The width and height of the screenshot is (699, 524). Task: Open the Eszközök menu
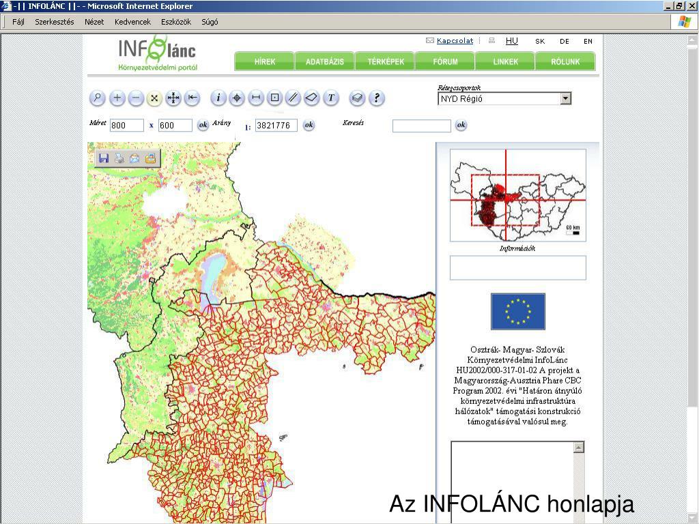coord(176,22)
